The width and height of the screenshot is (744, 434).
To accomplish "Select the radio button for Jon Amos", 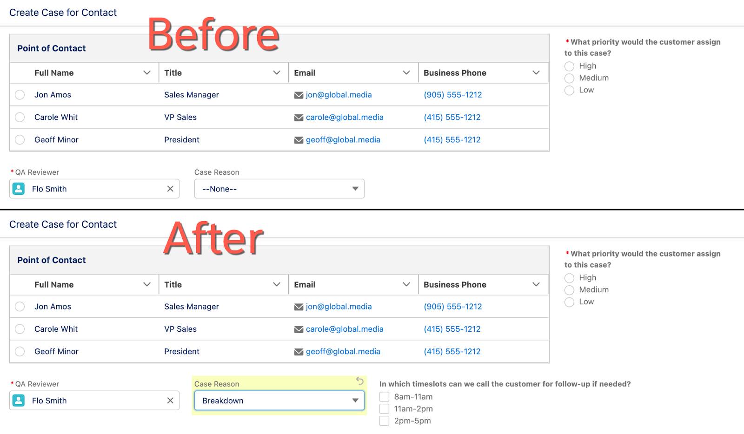I will pos(20,94).
